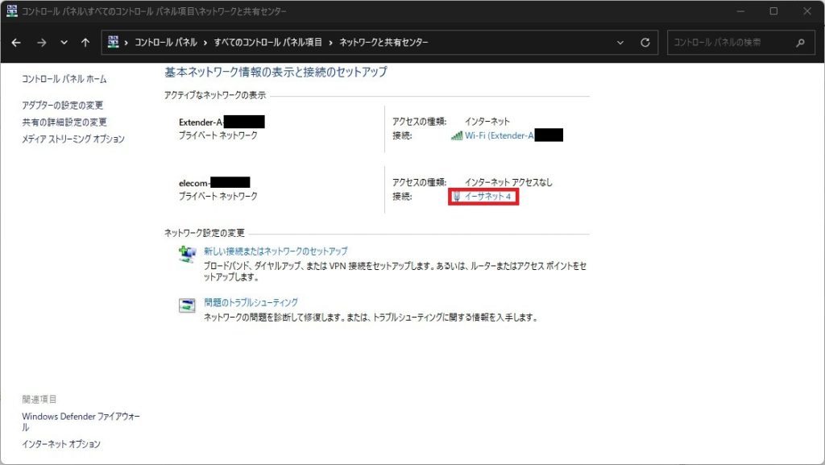Click the control panel icon in address bar

114,43
